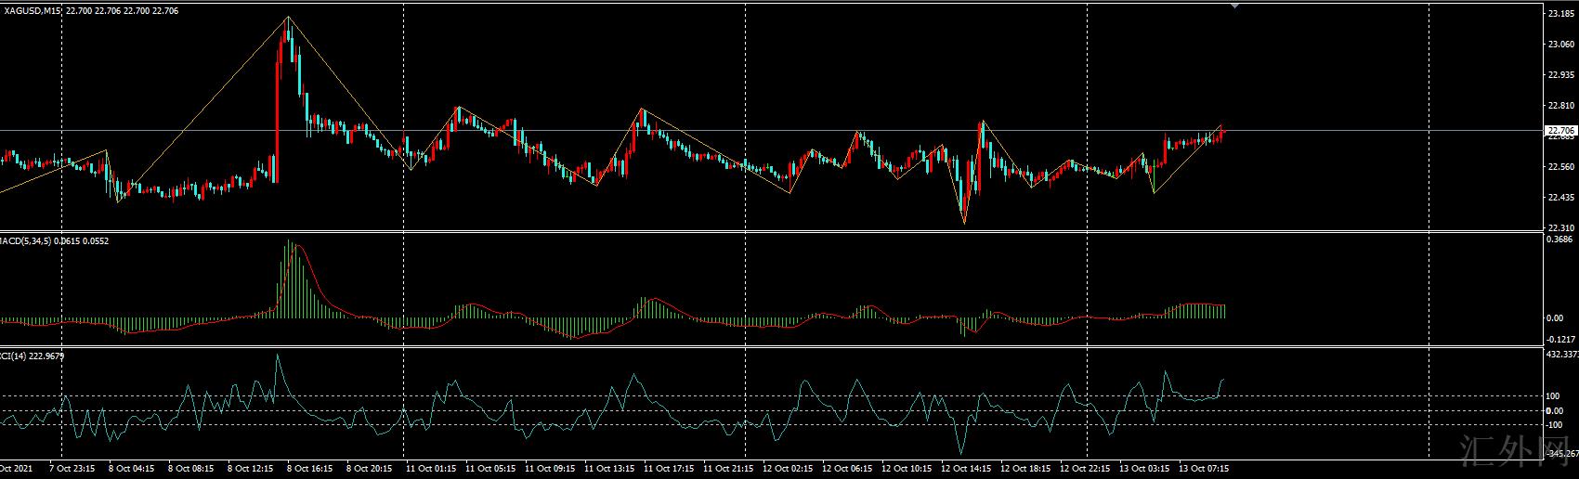
Task: Click the 8 Oct 16:15 time label
Action: pos(309,469)
